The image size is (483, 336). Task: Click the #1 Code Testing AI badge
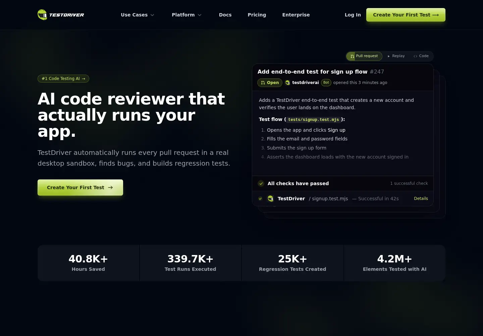pyautogui.click(x=63, y=79)
